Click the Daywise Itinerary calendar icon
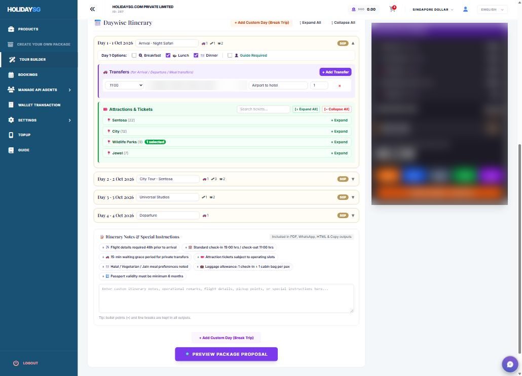 tap(97, 23)
